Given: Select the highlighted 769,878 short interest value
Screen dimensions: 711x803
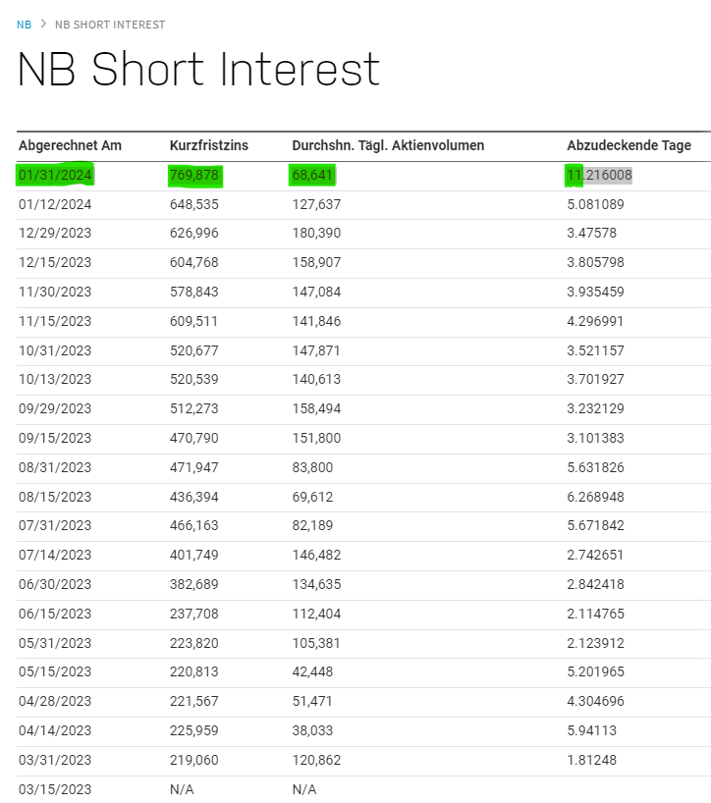Looking at the screenshot, I should click(194, 175).
